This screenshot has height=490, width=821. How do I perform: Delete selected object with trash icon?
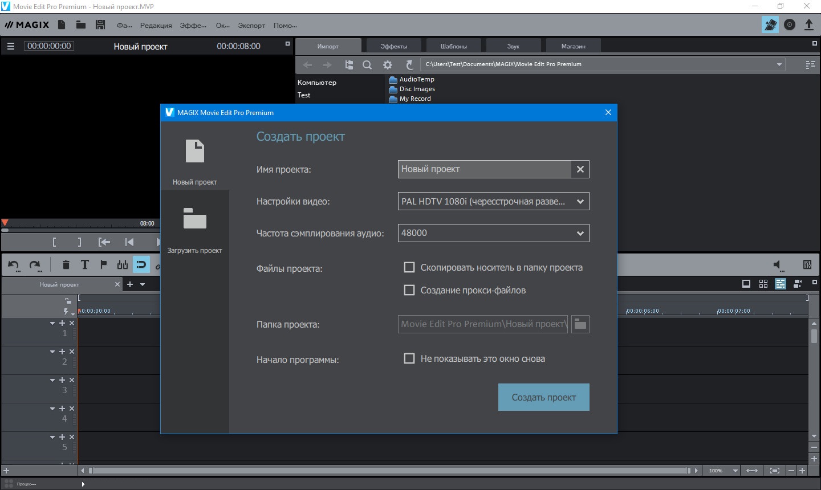pyautogui.click(x=66, y=264)
